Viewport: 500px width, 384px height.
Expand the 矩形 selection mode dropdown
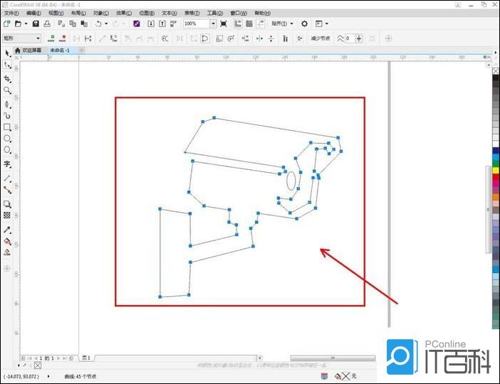(x=37, y=38)
